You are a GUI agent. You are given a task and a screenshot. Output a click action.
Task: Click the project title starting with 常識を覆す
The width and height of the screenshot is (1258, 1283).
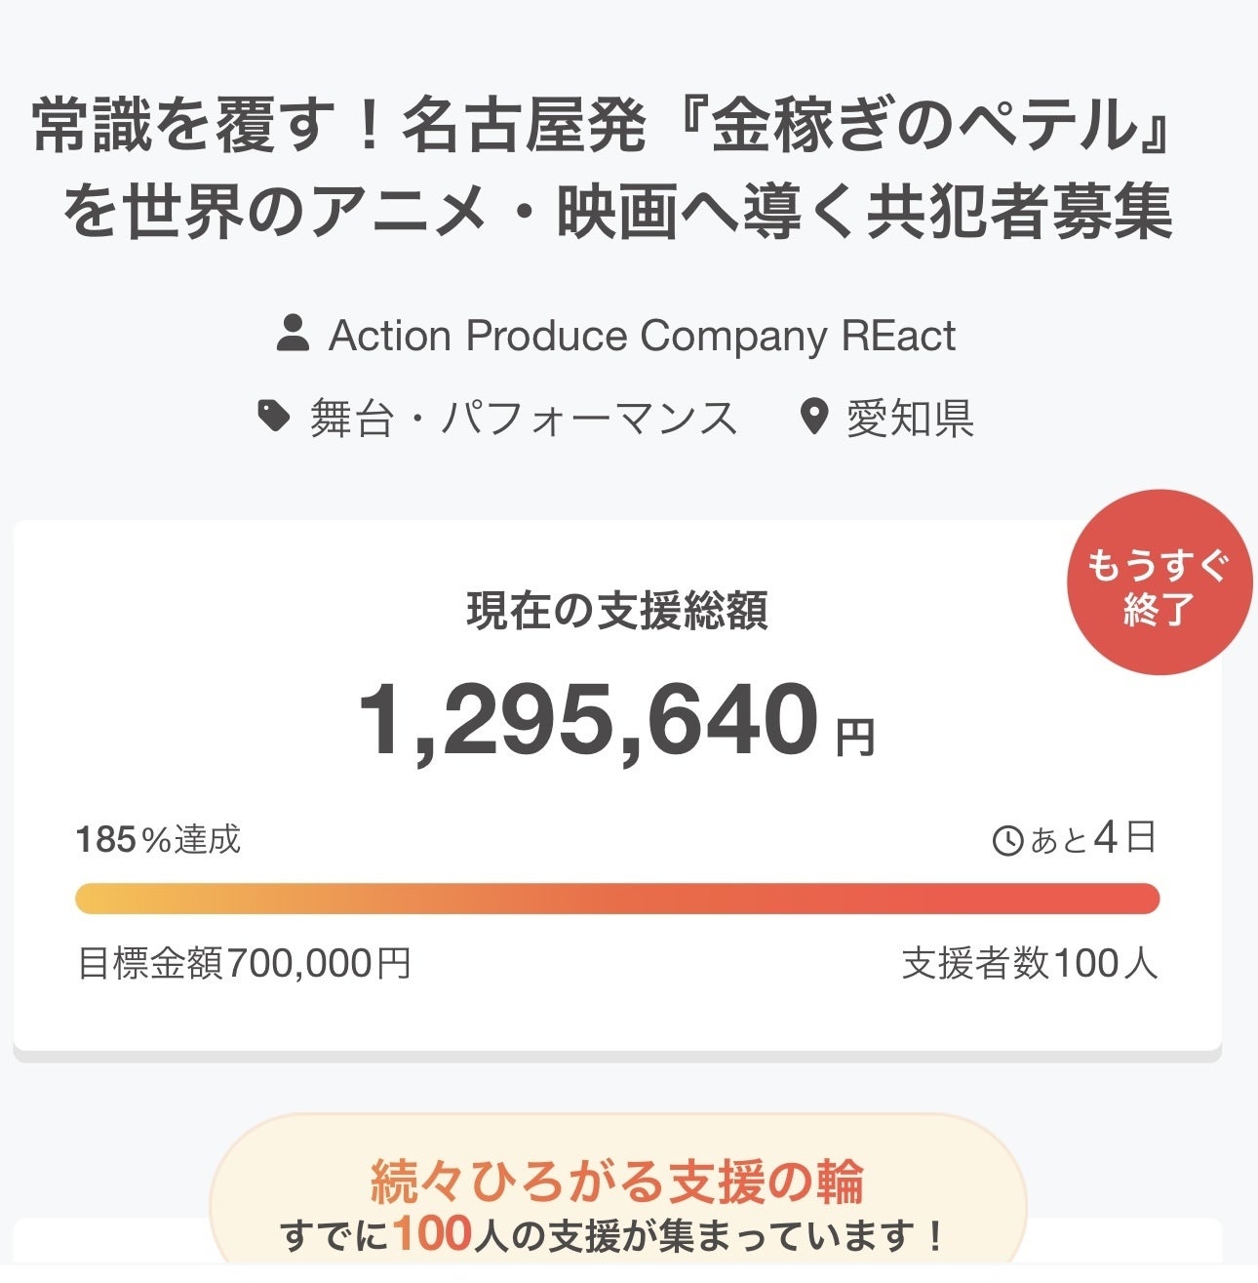point(601,127)
